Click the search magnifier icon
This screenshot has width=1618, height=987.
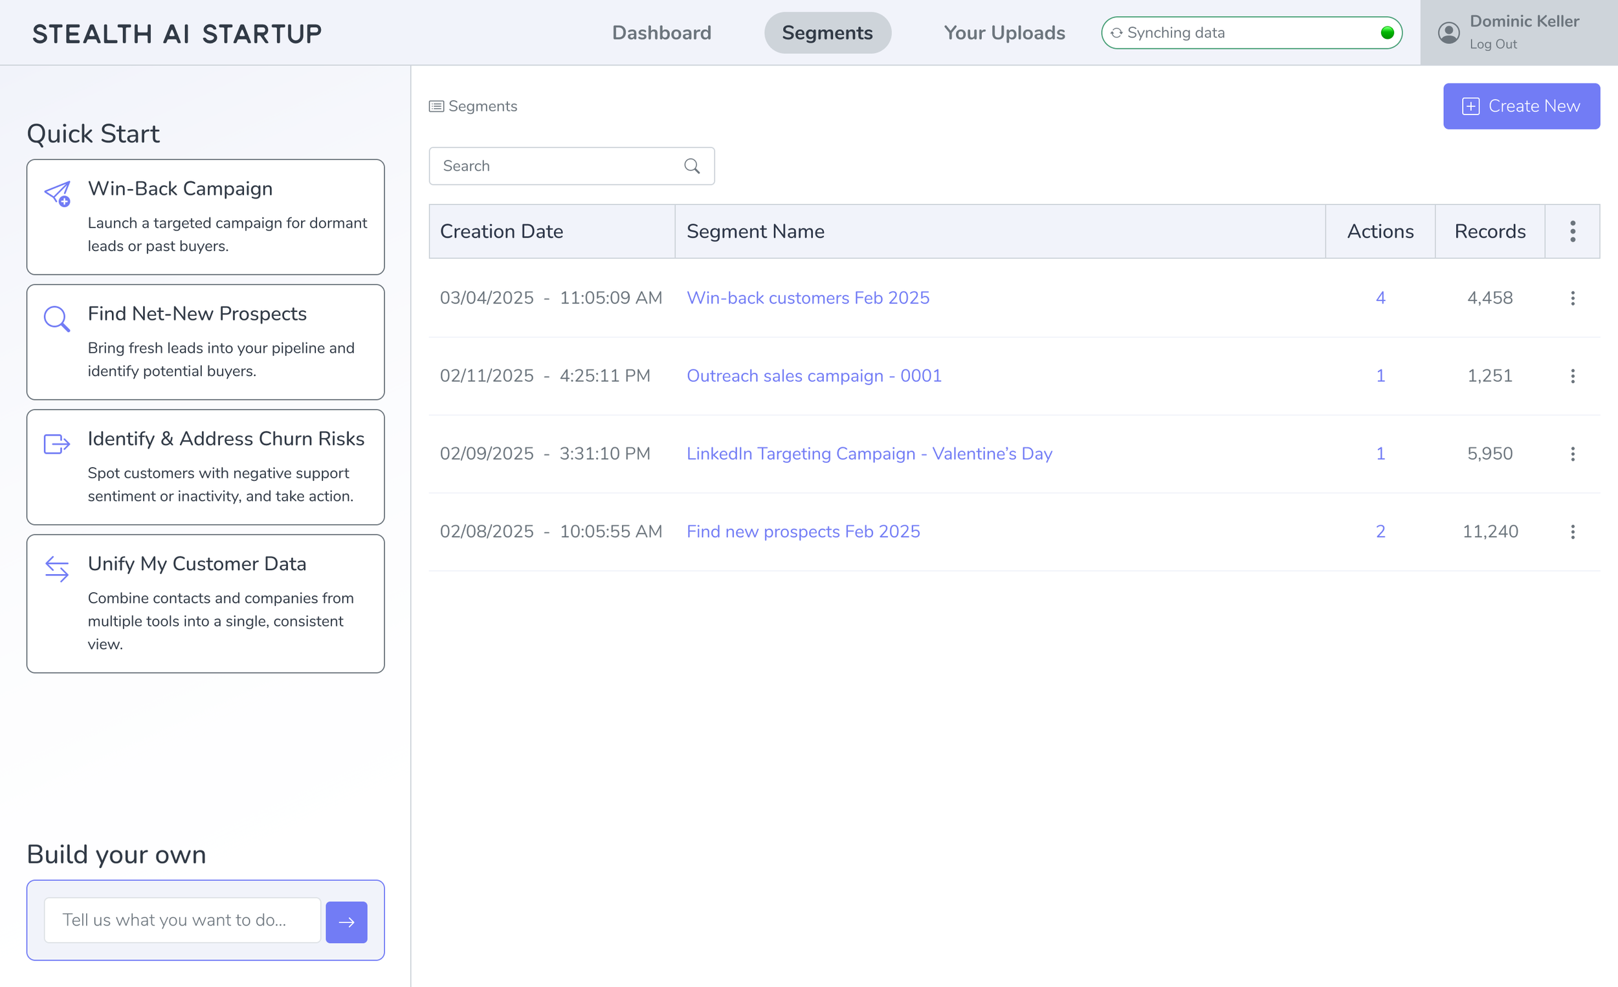click(691, 166)
